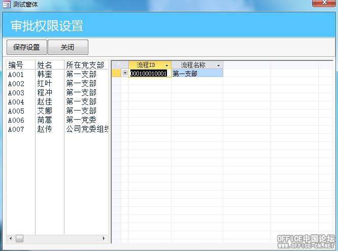Select list row A004 赵佳
Image resolution: width=338 pixels, height=251 pixels.
(57, 102)
